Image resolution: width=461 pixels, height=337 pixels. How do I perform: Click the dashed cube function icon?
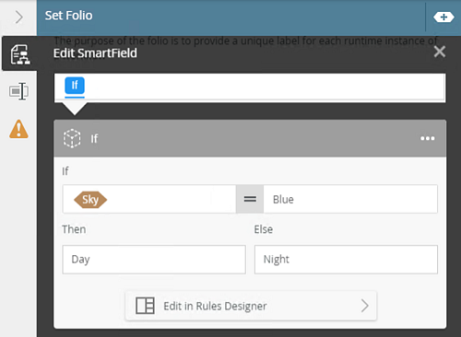click(72, 138)
